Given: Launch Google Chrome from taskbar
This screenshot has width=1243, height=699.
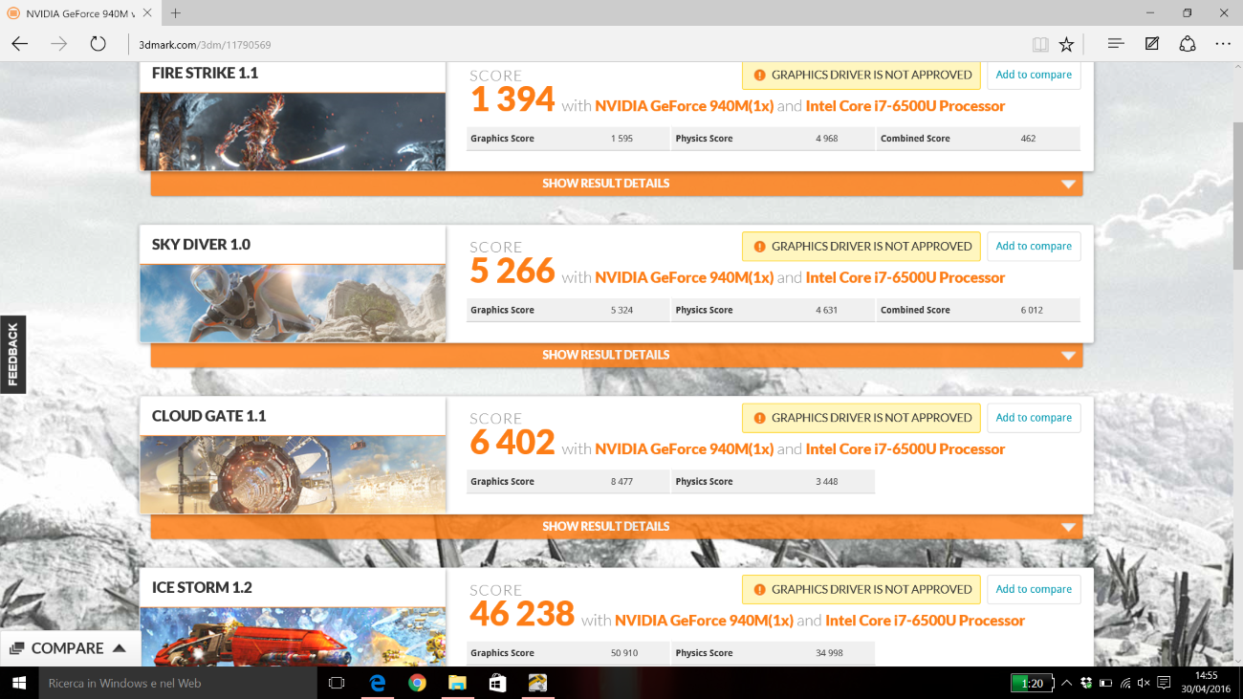Looking at the screenshot, I should point(417,683).
